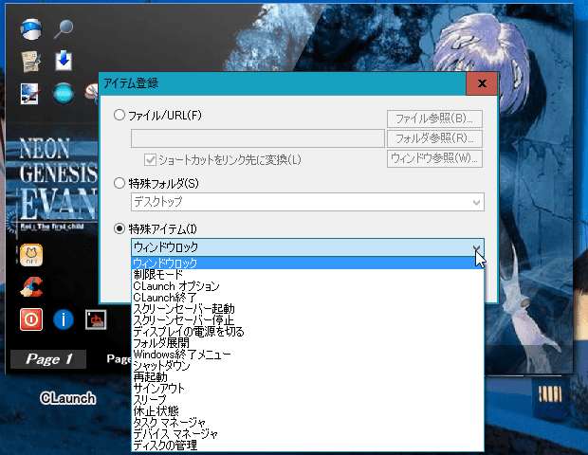Click the magnifying glass search icon
The height and width of the screenshot is (455, 588).
pyautogui.click(x=63, y=28)
